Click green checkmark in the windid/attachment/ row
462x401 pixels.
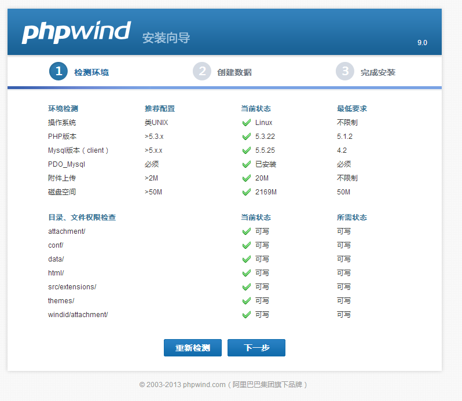(x=247, y=315)
